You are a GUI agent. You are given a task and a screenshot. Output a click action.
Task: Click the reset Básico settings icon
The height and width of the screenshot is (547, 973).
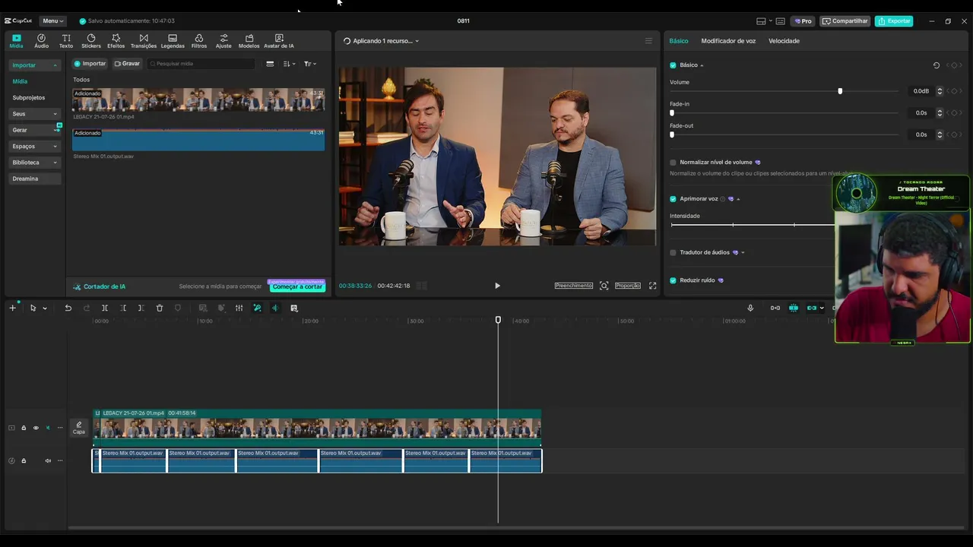937,65
